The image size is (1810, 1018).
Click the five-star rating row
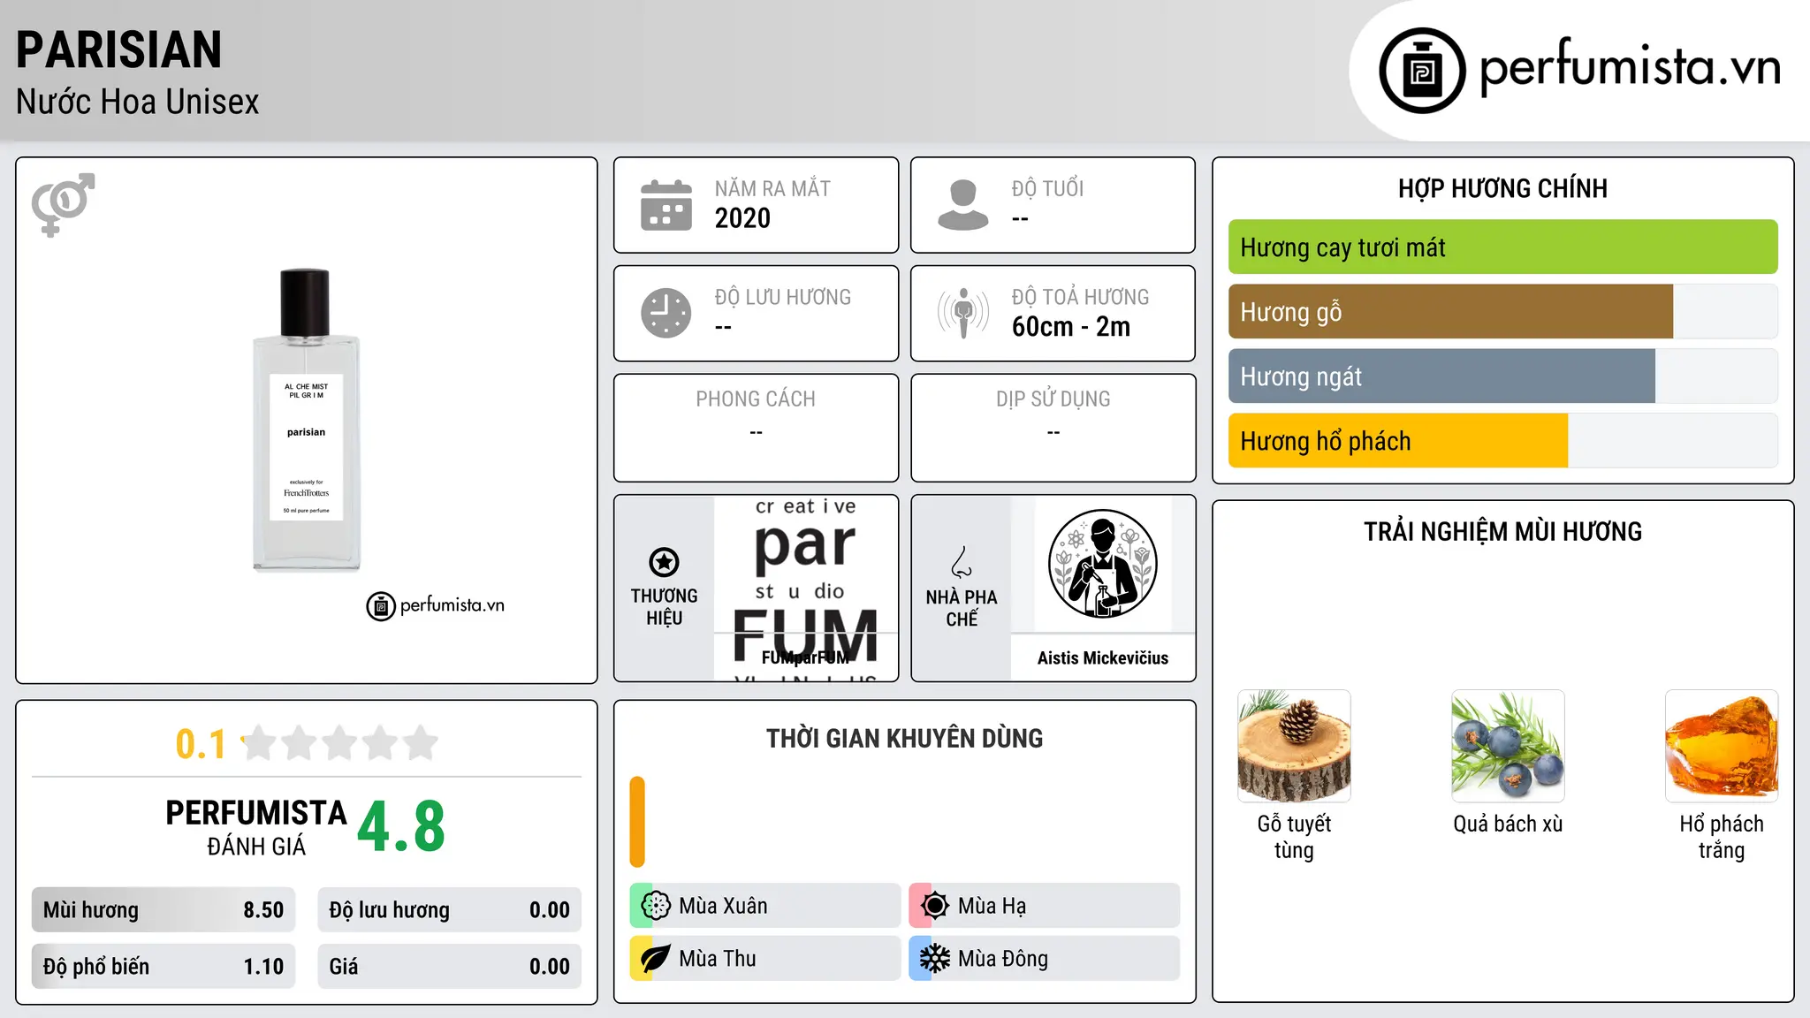[340, 743]
